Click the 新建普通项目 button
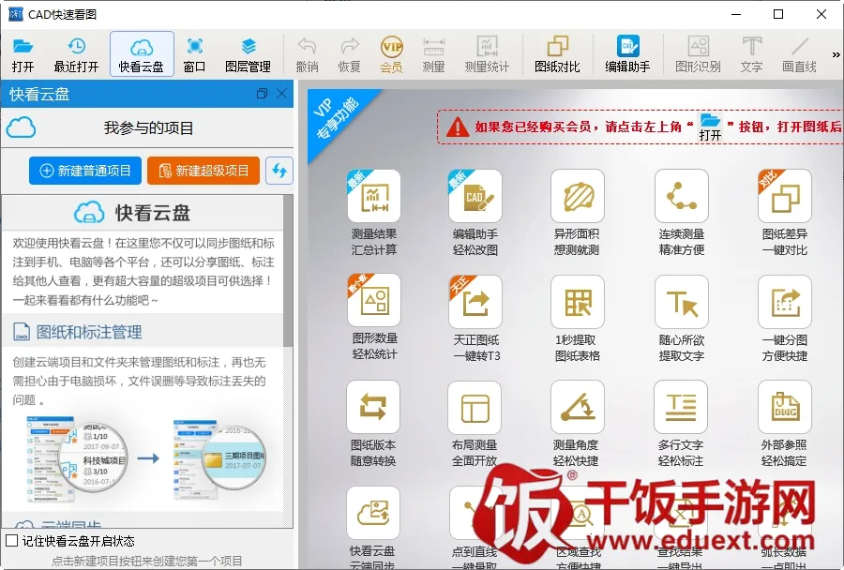This screenshot has height=570, width=844. (x=85, y=170)
